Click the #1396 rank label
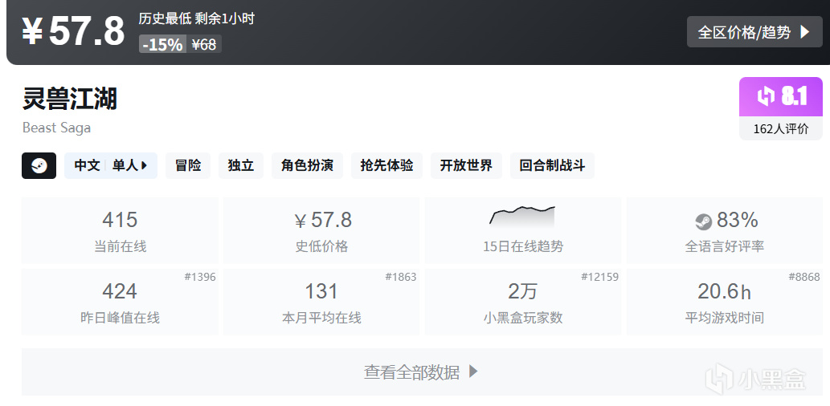This screenshot has height=406, width=830. pos(200,277)
